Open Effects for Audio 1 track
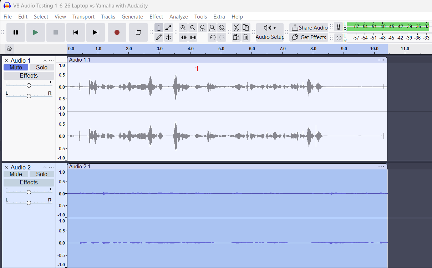Image resolution: width=432 pixels, height=268 pixels. (29, 75)
